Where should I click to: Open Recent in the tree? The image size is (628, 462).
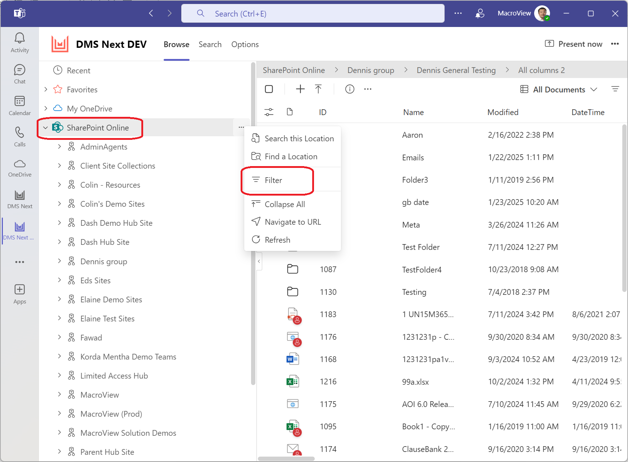click(78, 70)
